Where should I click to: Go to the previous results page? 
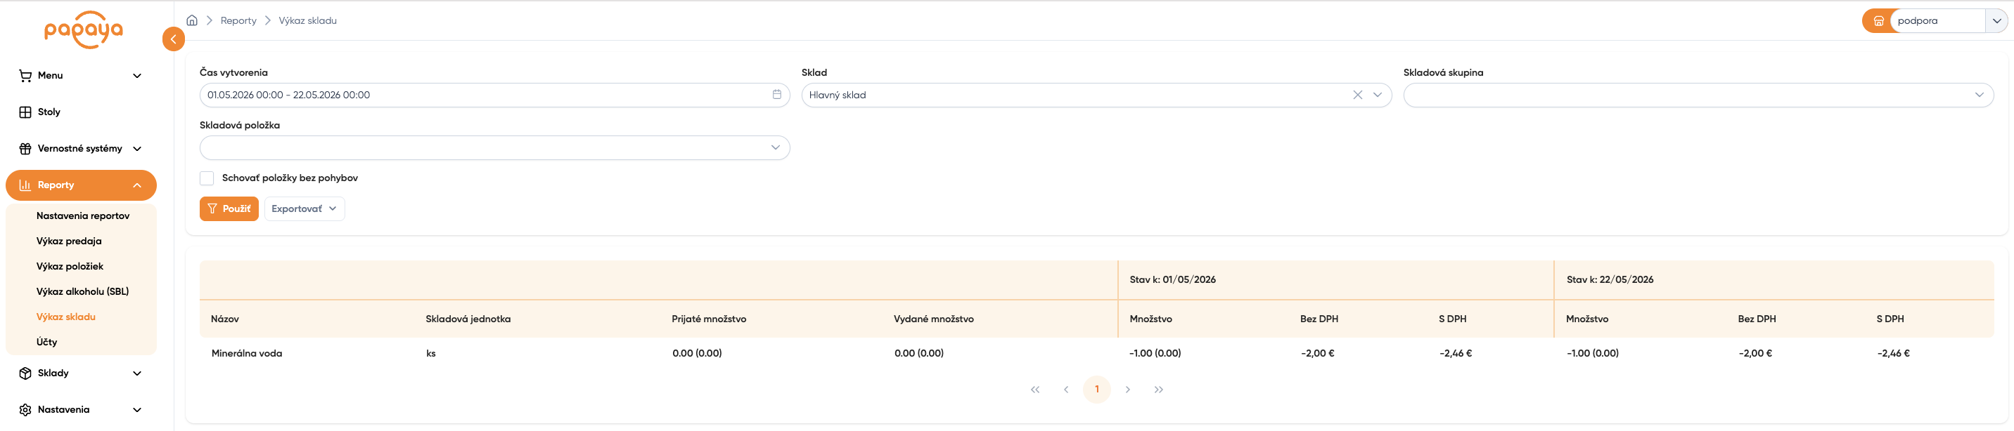[x=1065, y=390]
